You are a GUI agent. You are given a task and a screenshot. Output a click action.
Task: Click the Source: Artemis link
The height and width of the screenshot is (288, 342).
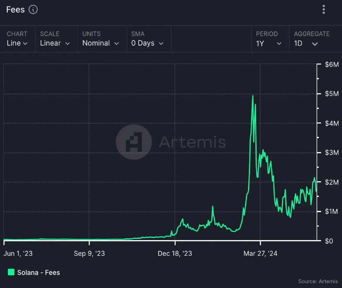pyautogui.click(x=318, y=281)
